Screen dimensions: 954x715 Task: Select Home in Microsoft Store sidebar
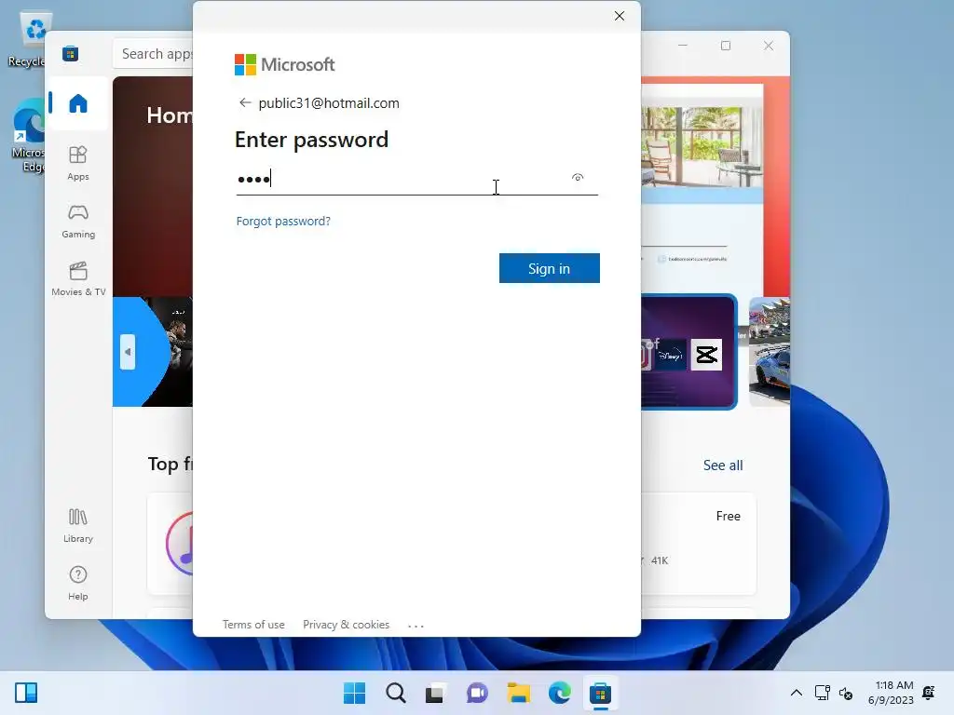pyautogui.click(x=78, y=102)
